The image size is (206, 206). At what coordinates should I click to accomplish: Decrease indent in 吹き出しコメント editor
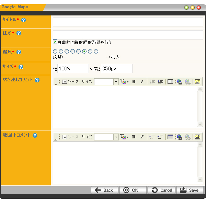[x=152, y=82]
